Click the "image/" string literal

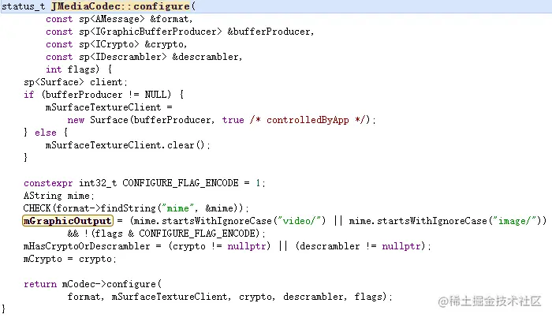(x=514, y=221)
